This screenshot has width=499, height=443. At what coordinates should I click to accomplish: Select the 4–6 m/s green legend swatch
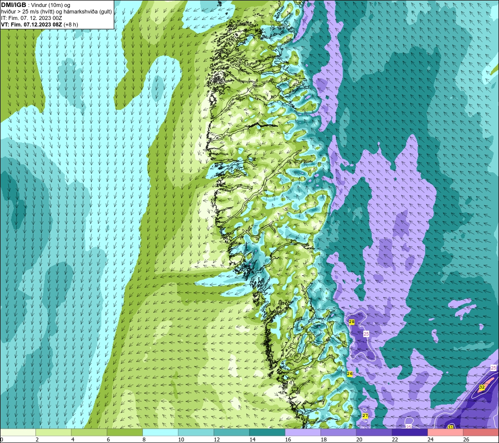(89, 432)
